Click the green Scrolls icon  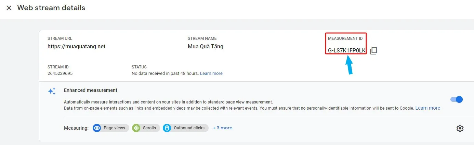click(x=136, y=128)
